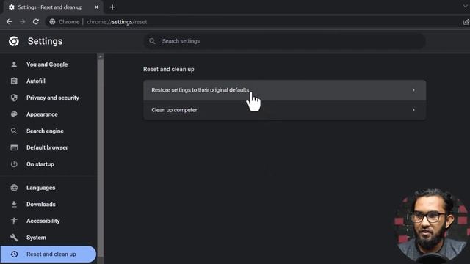Click the Downloads arrow icon

pos(14,204)
